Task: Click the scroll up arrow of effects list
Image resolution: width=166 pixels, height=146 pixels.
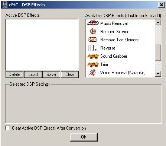Action: [158, 22]
